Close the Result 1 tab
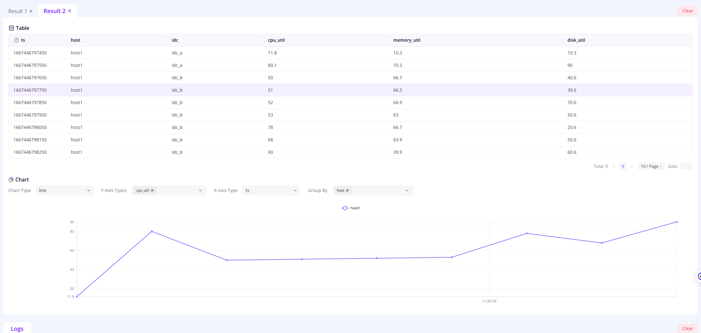Image resolution: width=701 pixels, height=333 pixels. click(31, 11)
